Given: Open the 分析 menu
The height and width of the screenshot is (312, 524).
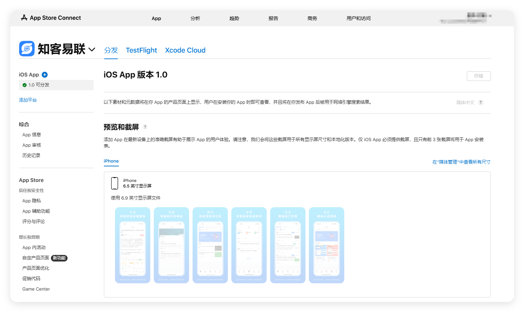Looking at the screenshot, I should click(195, 18).
